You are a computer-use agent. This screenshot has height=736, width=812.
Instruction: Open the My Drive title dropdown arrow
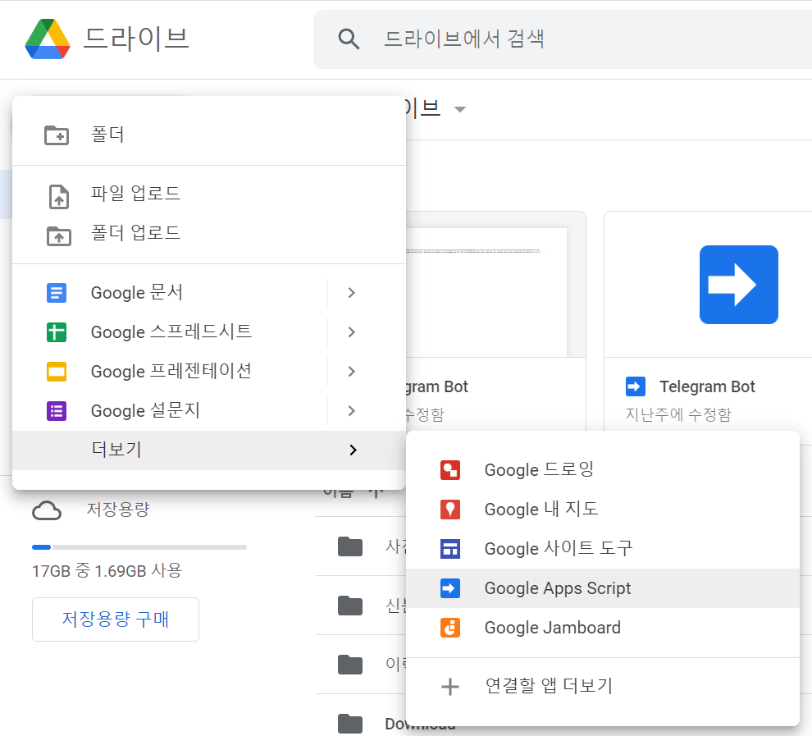460,109
